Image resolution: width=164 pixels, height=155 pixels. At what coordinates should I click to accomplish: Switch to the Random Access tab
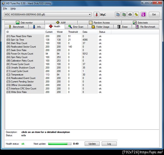99,23
